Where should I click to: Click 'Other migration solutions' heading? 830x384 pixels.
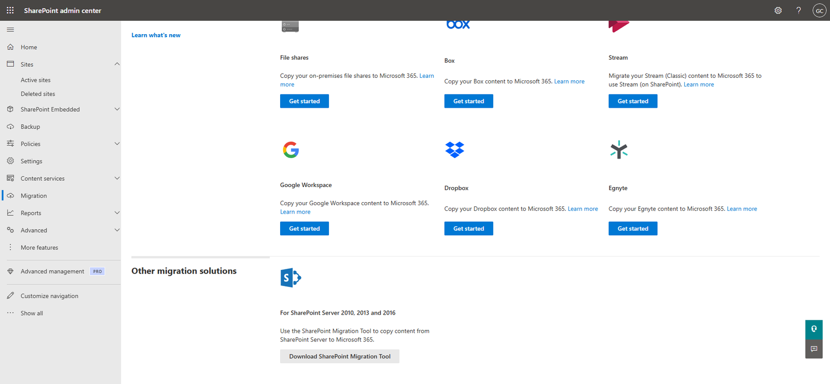(x=184, y=271)
